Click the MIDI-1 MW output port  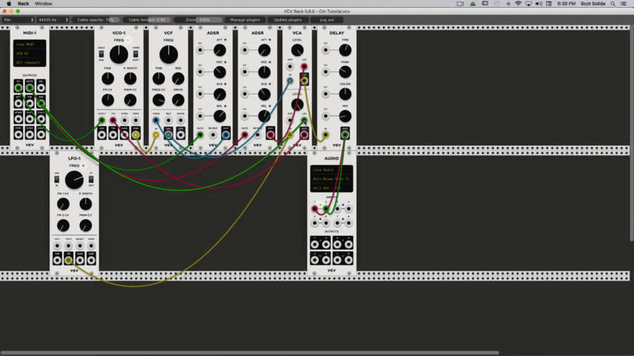point(41,103)
